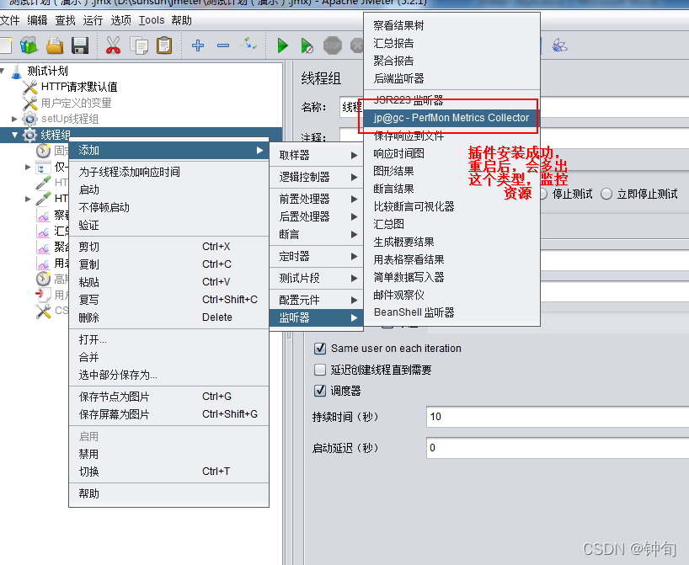Click the Templates toolbar icon
Screen dimensions: 689x565
pos(29,45)
